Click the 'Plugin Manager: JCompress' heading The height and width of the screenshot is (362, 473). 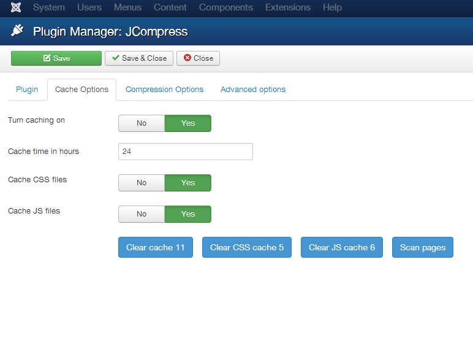(x=110, y=32)
